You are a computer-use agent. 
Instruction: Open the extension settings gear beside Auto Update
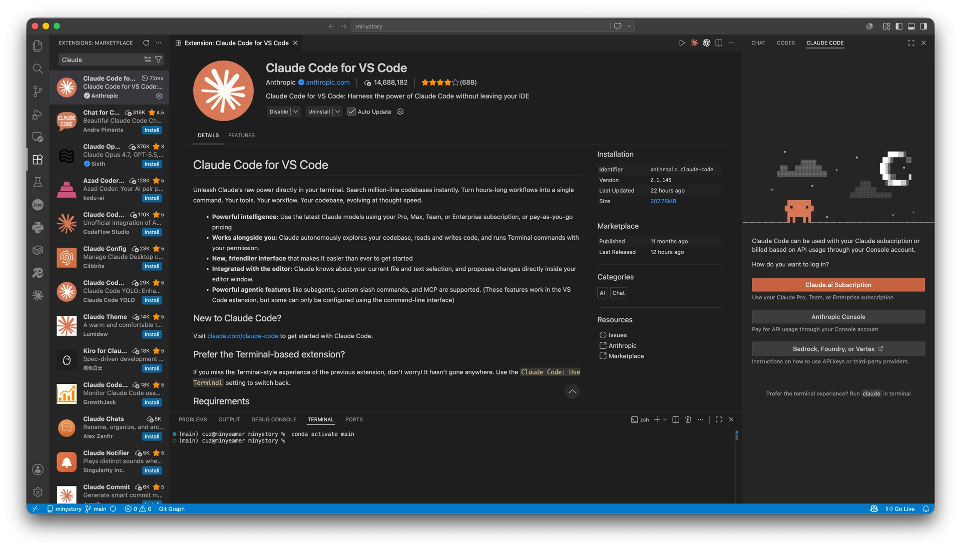[400, 112]
